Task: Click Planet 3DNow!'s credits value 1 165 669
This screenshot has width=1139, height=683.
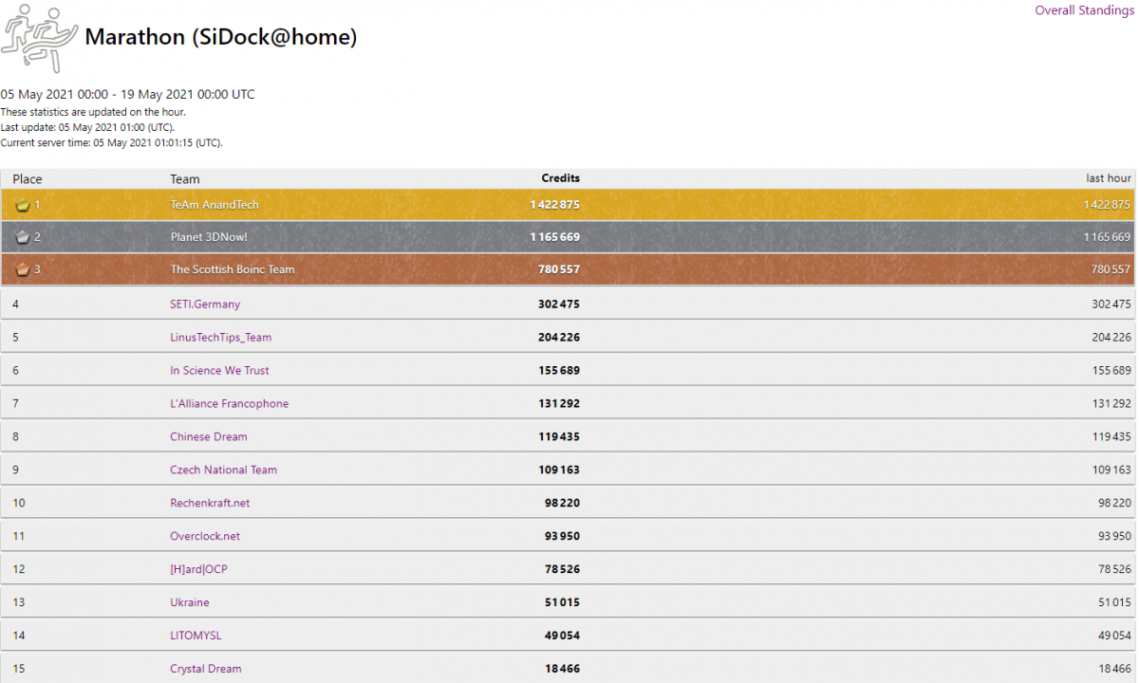Action: pyautogui.click(x=555, y=237)
